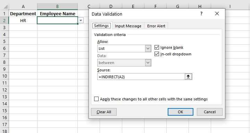Click the help question mark in dialog

click(201, 14)
